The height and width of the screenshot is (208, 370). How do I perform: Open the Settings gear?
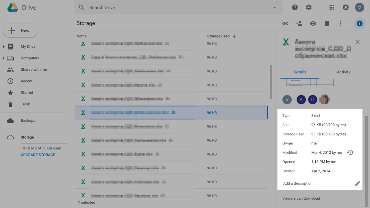tap(309, 8)
